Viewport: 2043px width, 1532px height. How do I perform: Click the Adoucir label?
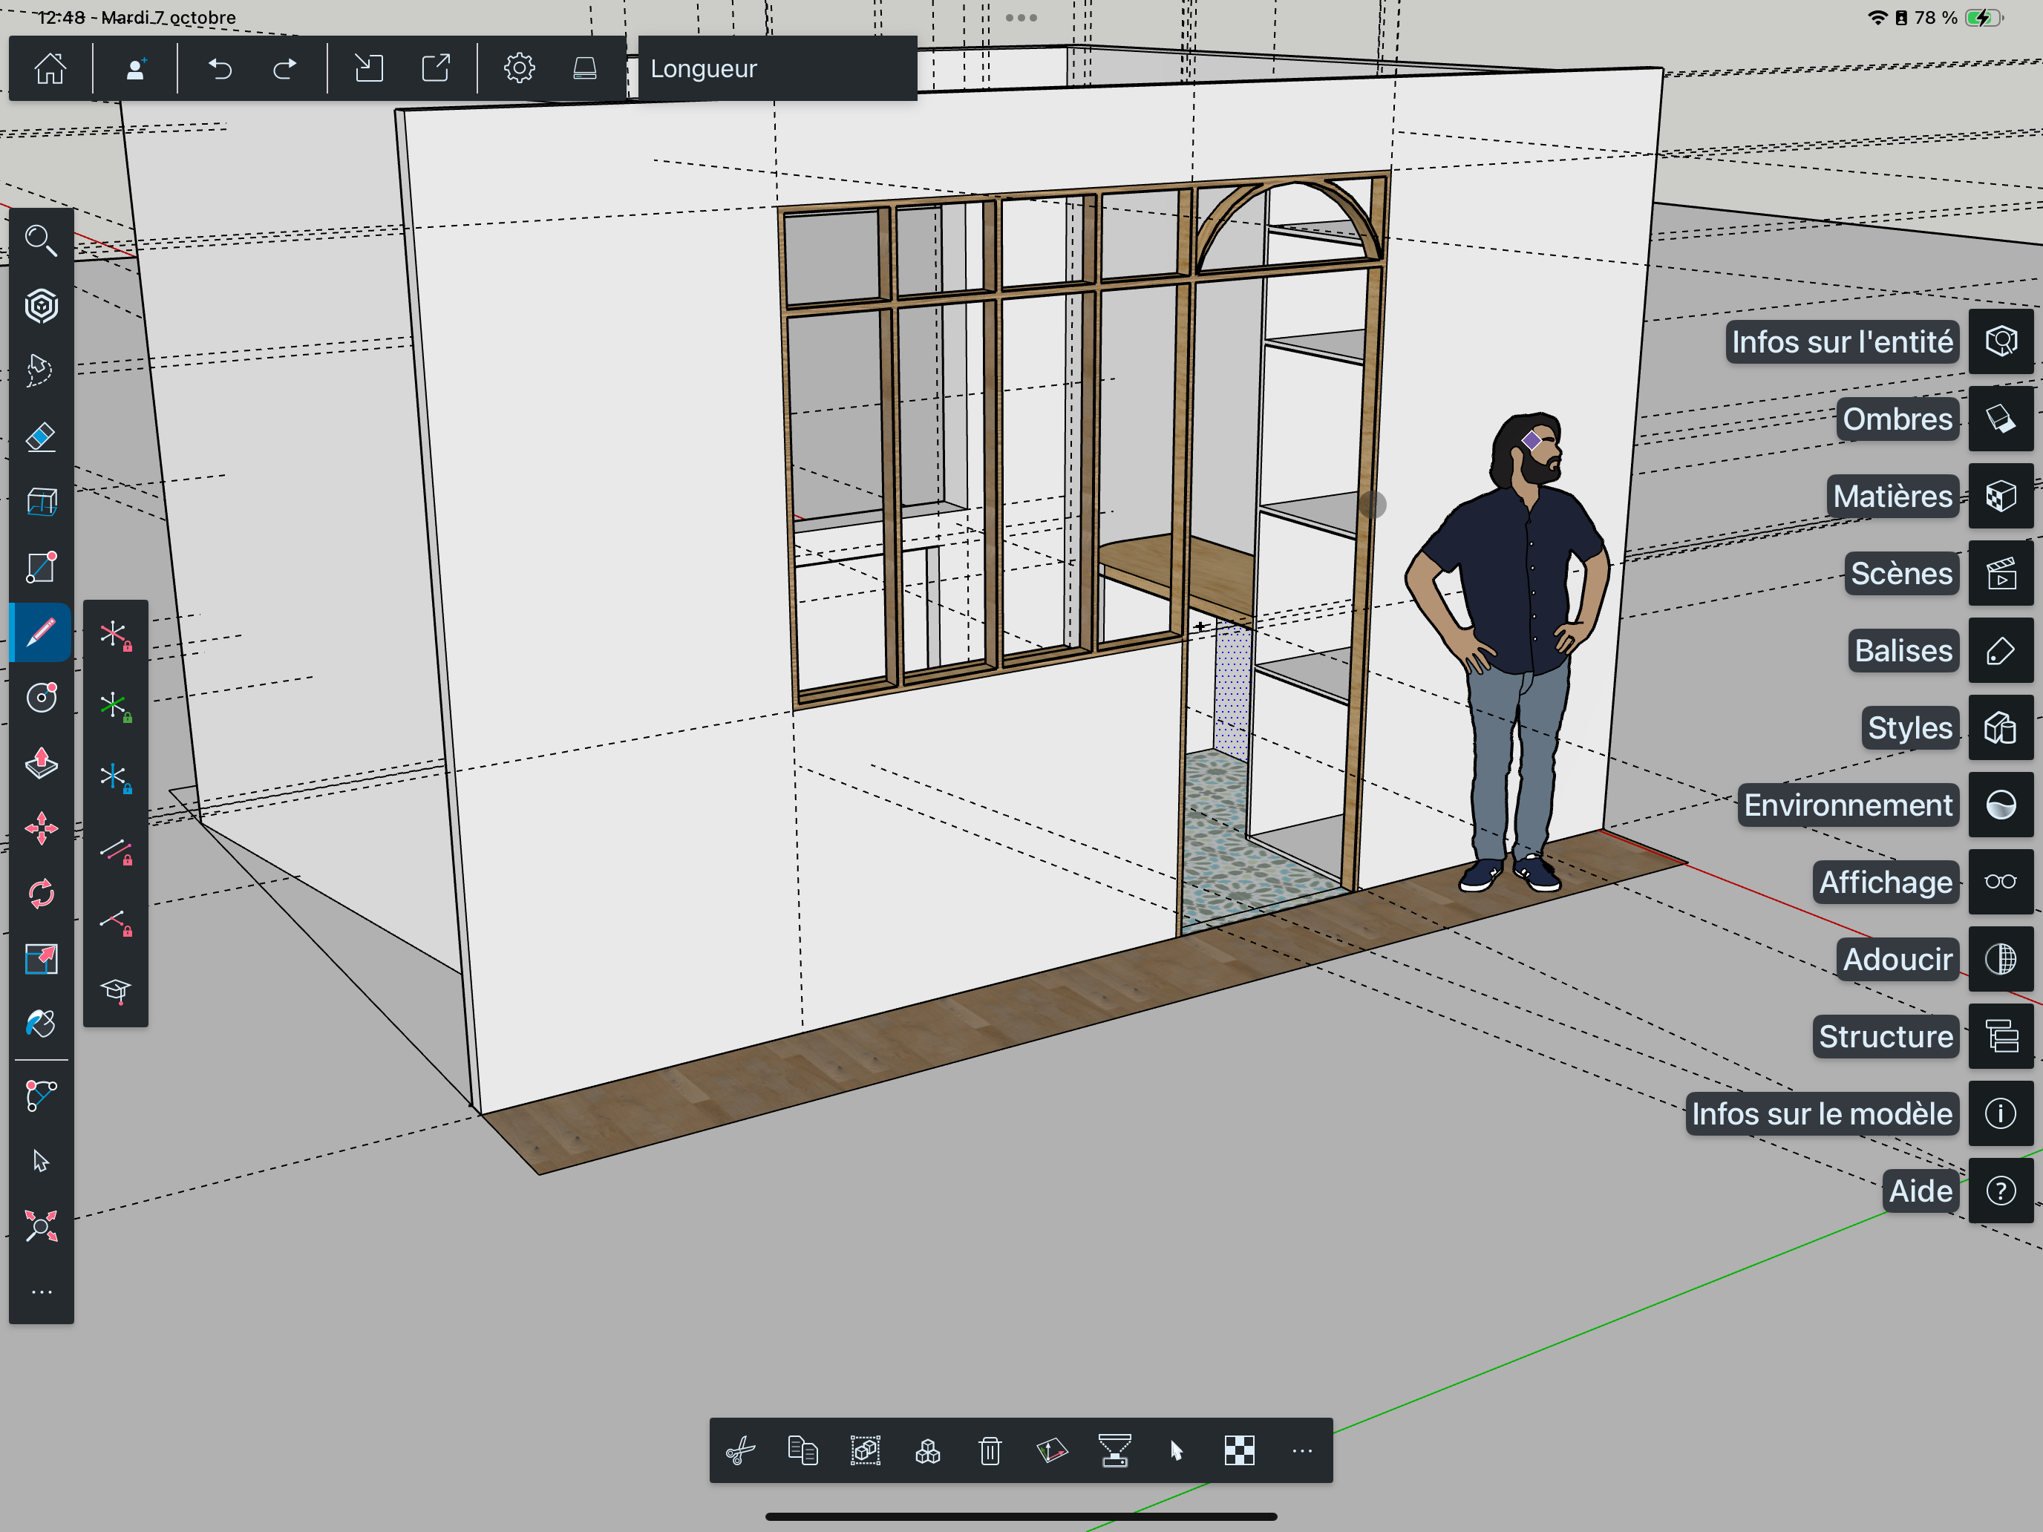point(1897,960)
